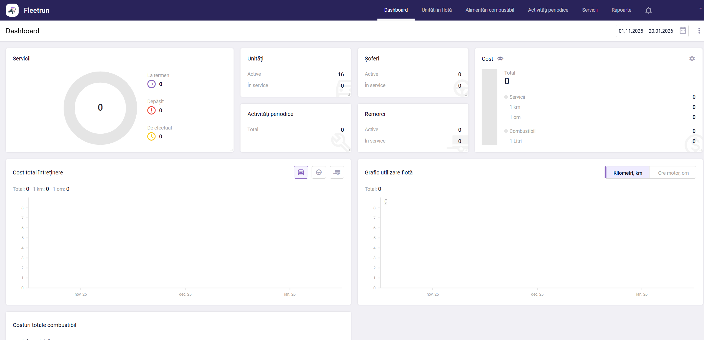Open the Unități în flotă tab
Screen dimensions: 704x340
point(436,10)
